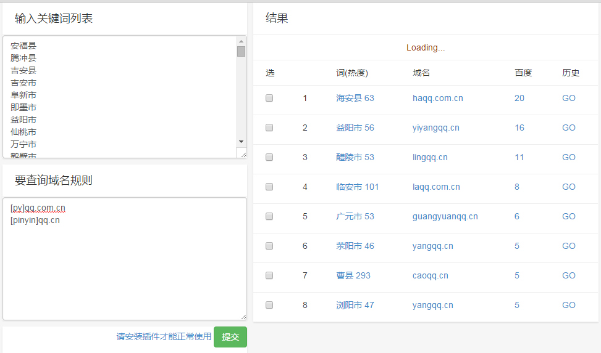Visit the guangyuanqq.cn domain link
601x353 pixels.
point(445,216)
